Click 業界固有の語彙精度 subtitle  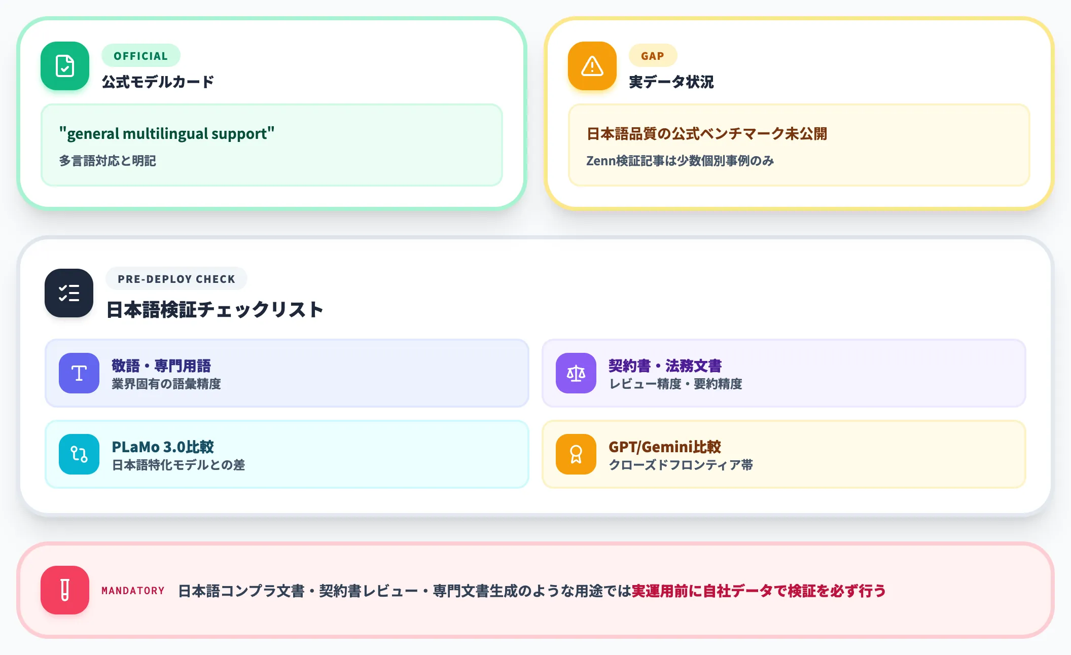[x=166, y=384]
